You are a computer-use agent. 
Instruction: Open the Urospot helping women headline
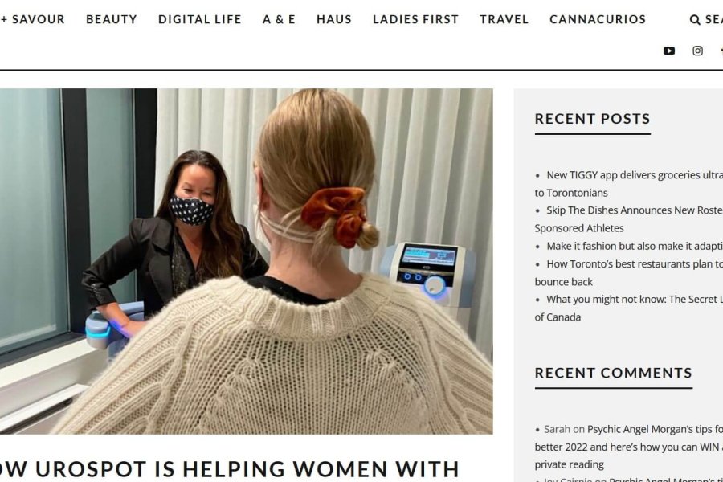coord(230,469)
